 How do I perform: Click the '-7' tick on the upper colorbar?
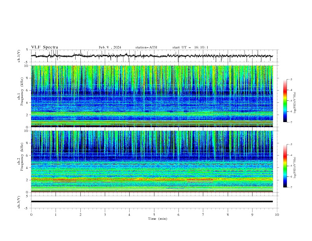click(291, 122)
